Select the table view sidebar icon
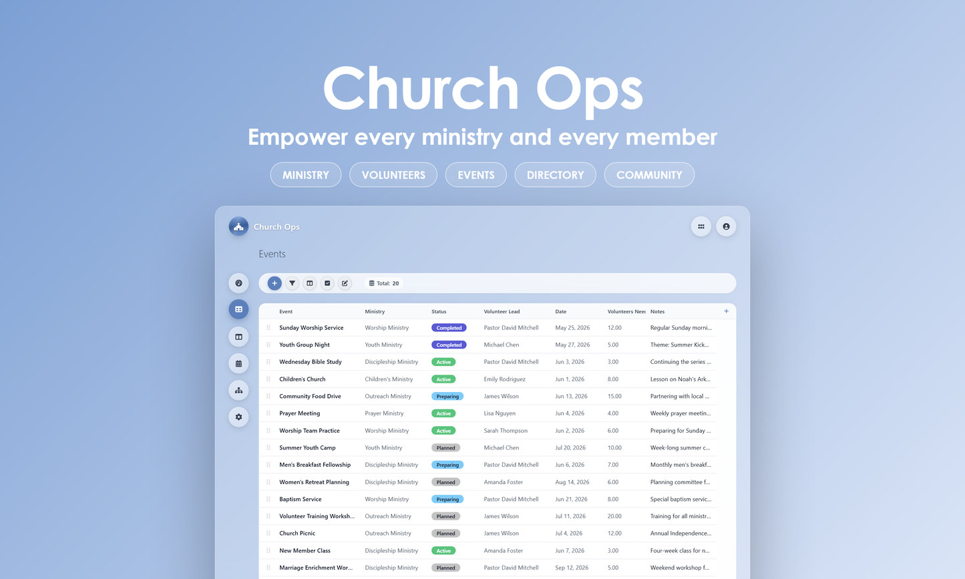Viewport: 965px width, 579px height. coord(238,309)
